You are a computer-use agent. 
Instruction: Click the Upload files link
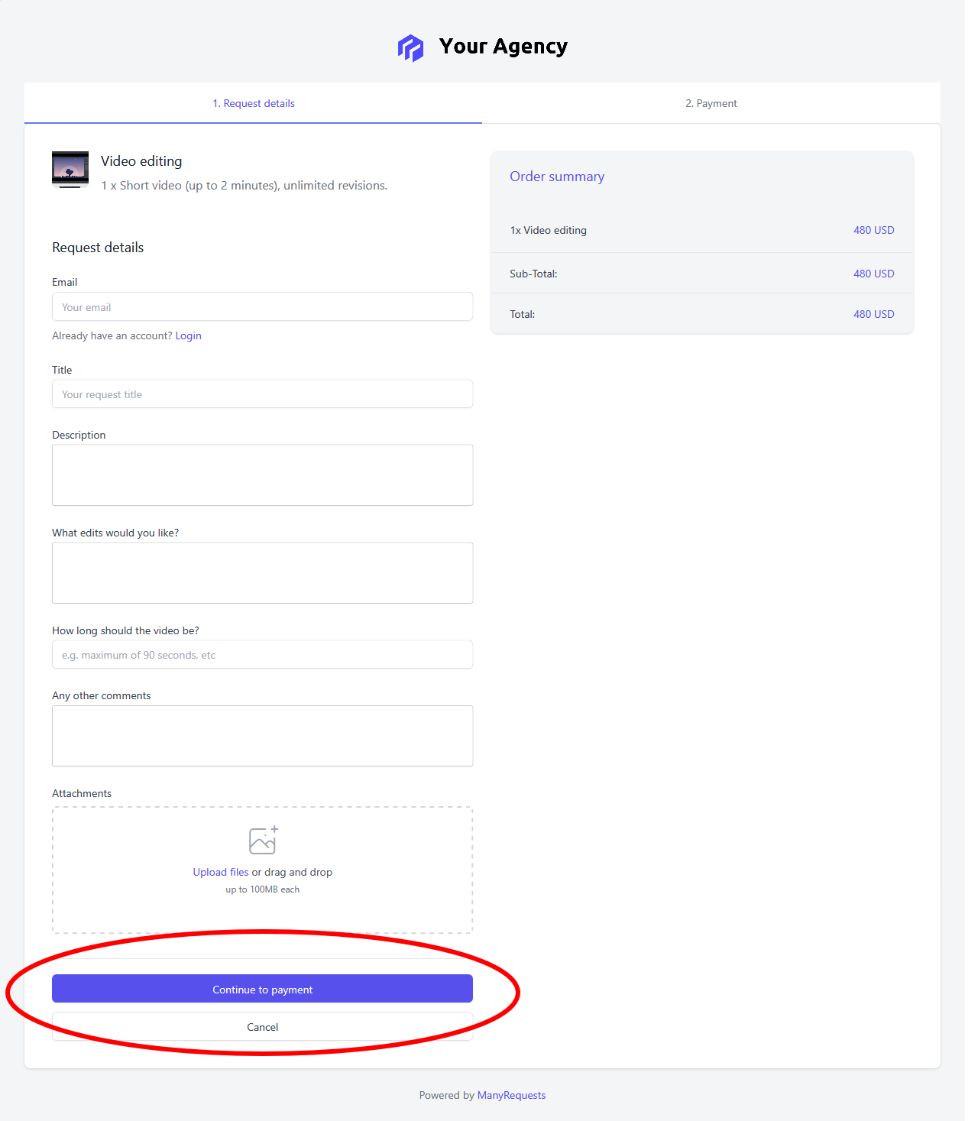point(221,872)
